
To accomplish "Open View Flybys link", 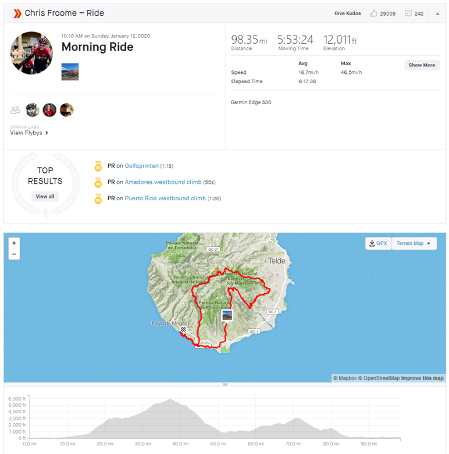I will [x=29, y=133].
